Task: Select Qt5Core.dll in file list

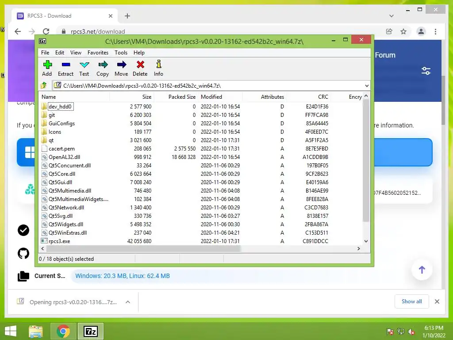Action: coord(62,174)
